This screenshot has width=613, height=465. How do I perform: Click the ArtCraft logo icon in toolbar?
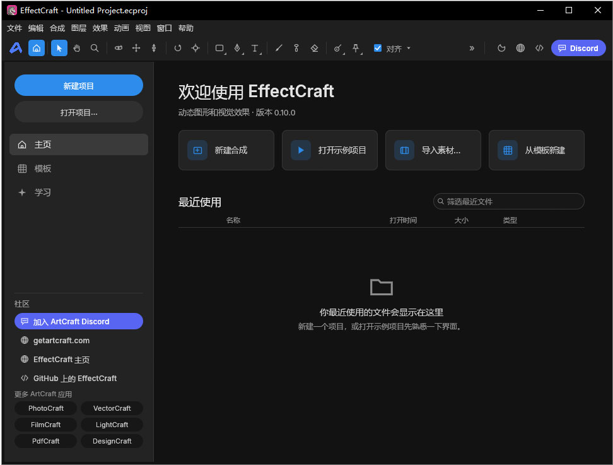16,48
